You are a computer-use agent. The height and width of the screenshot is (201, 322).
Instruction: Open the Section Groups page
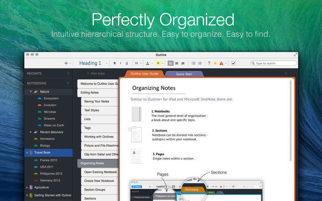tap(100, 190)
